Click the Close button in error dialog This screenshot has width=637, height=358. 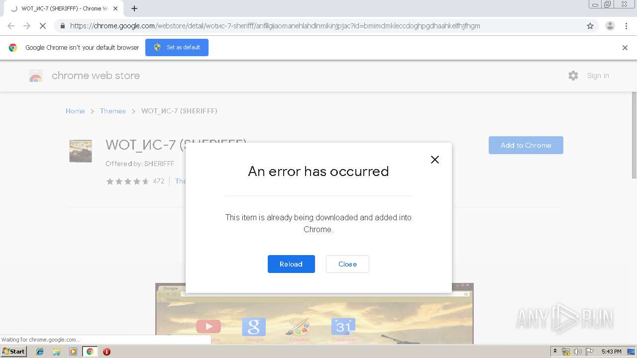[x=347, y=264]
